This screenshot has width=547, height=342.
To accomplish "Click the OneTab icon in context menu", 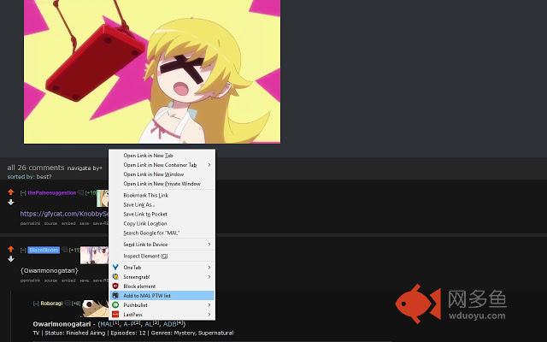I will [x=115, y=268].
